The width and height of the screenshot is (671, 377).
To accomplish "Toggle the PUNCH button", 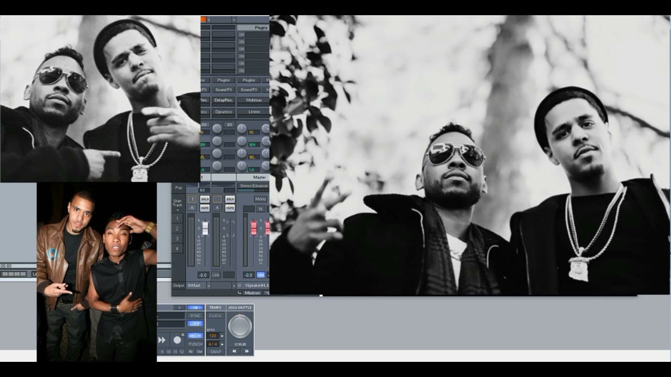I will [196, 344].
